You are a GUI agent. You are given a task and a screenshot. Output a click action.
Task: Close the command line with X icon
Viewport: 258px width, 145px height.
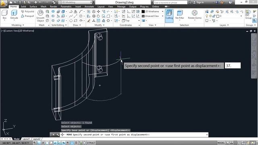point(53,135)
